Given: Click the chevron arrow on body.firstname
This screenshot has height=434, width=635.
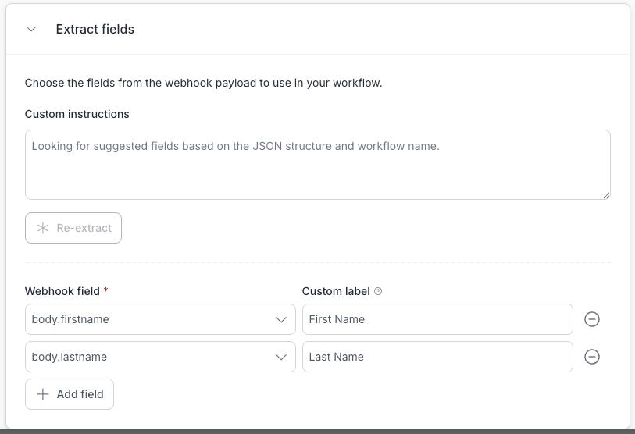Looking at the screenshot, I should click(x=281, y=319).
